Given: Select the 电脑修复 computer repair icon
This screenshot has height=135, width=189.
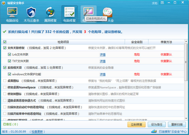Looking at the screenshot, I should (69, 15).
